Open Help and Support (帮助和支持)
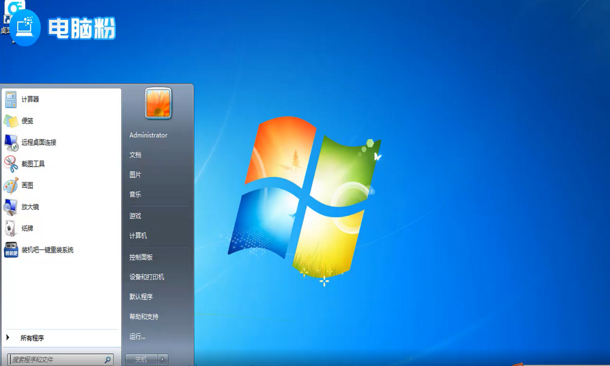Viewport: 610px width, 366px height. [144, 317]
